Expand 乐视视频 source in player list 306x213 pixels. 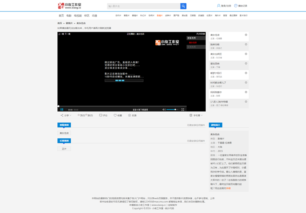point(196,47)
